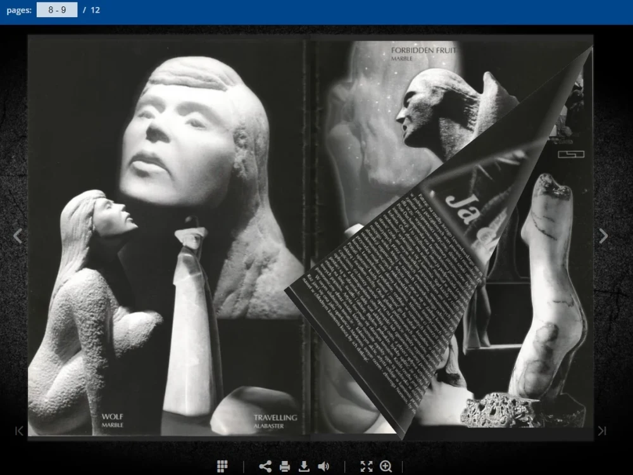Go to the next page spread arrow
The height and width of the screenshot is (475, 633).
pos(603,236)
